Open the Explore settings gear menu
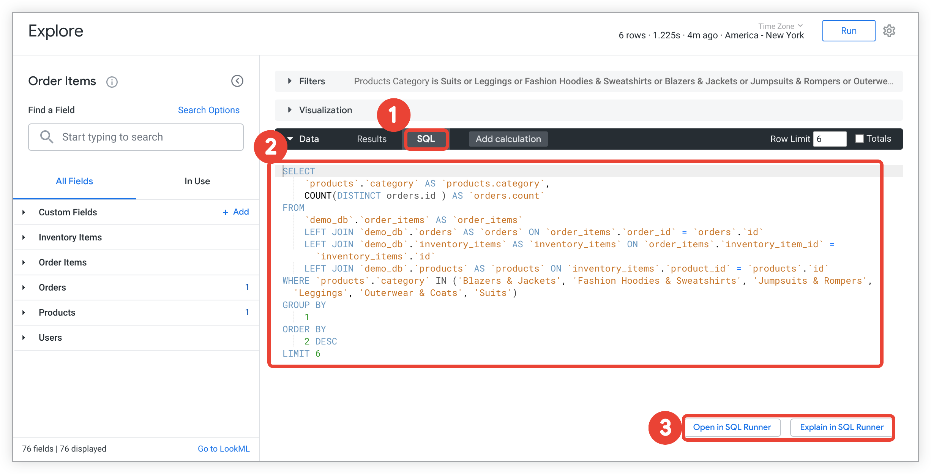This screenshot has height=474, width=931. click(x=889, y=31)
